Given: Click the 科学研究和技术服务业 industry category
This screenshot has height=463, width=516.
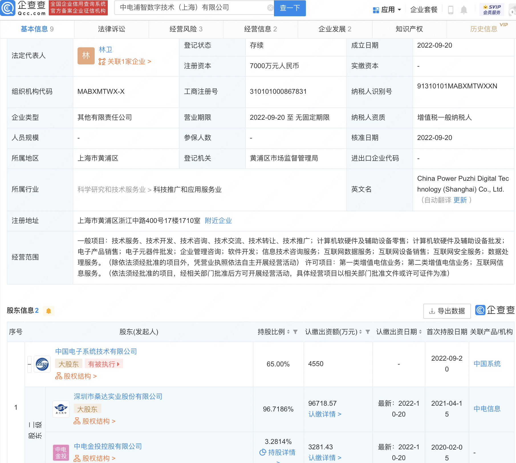Looking at the screenshot, I should pos(111,190).
